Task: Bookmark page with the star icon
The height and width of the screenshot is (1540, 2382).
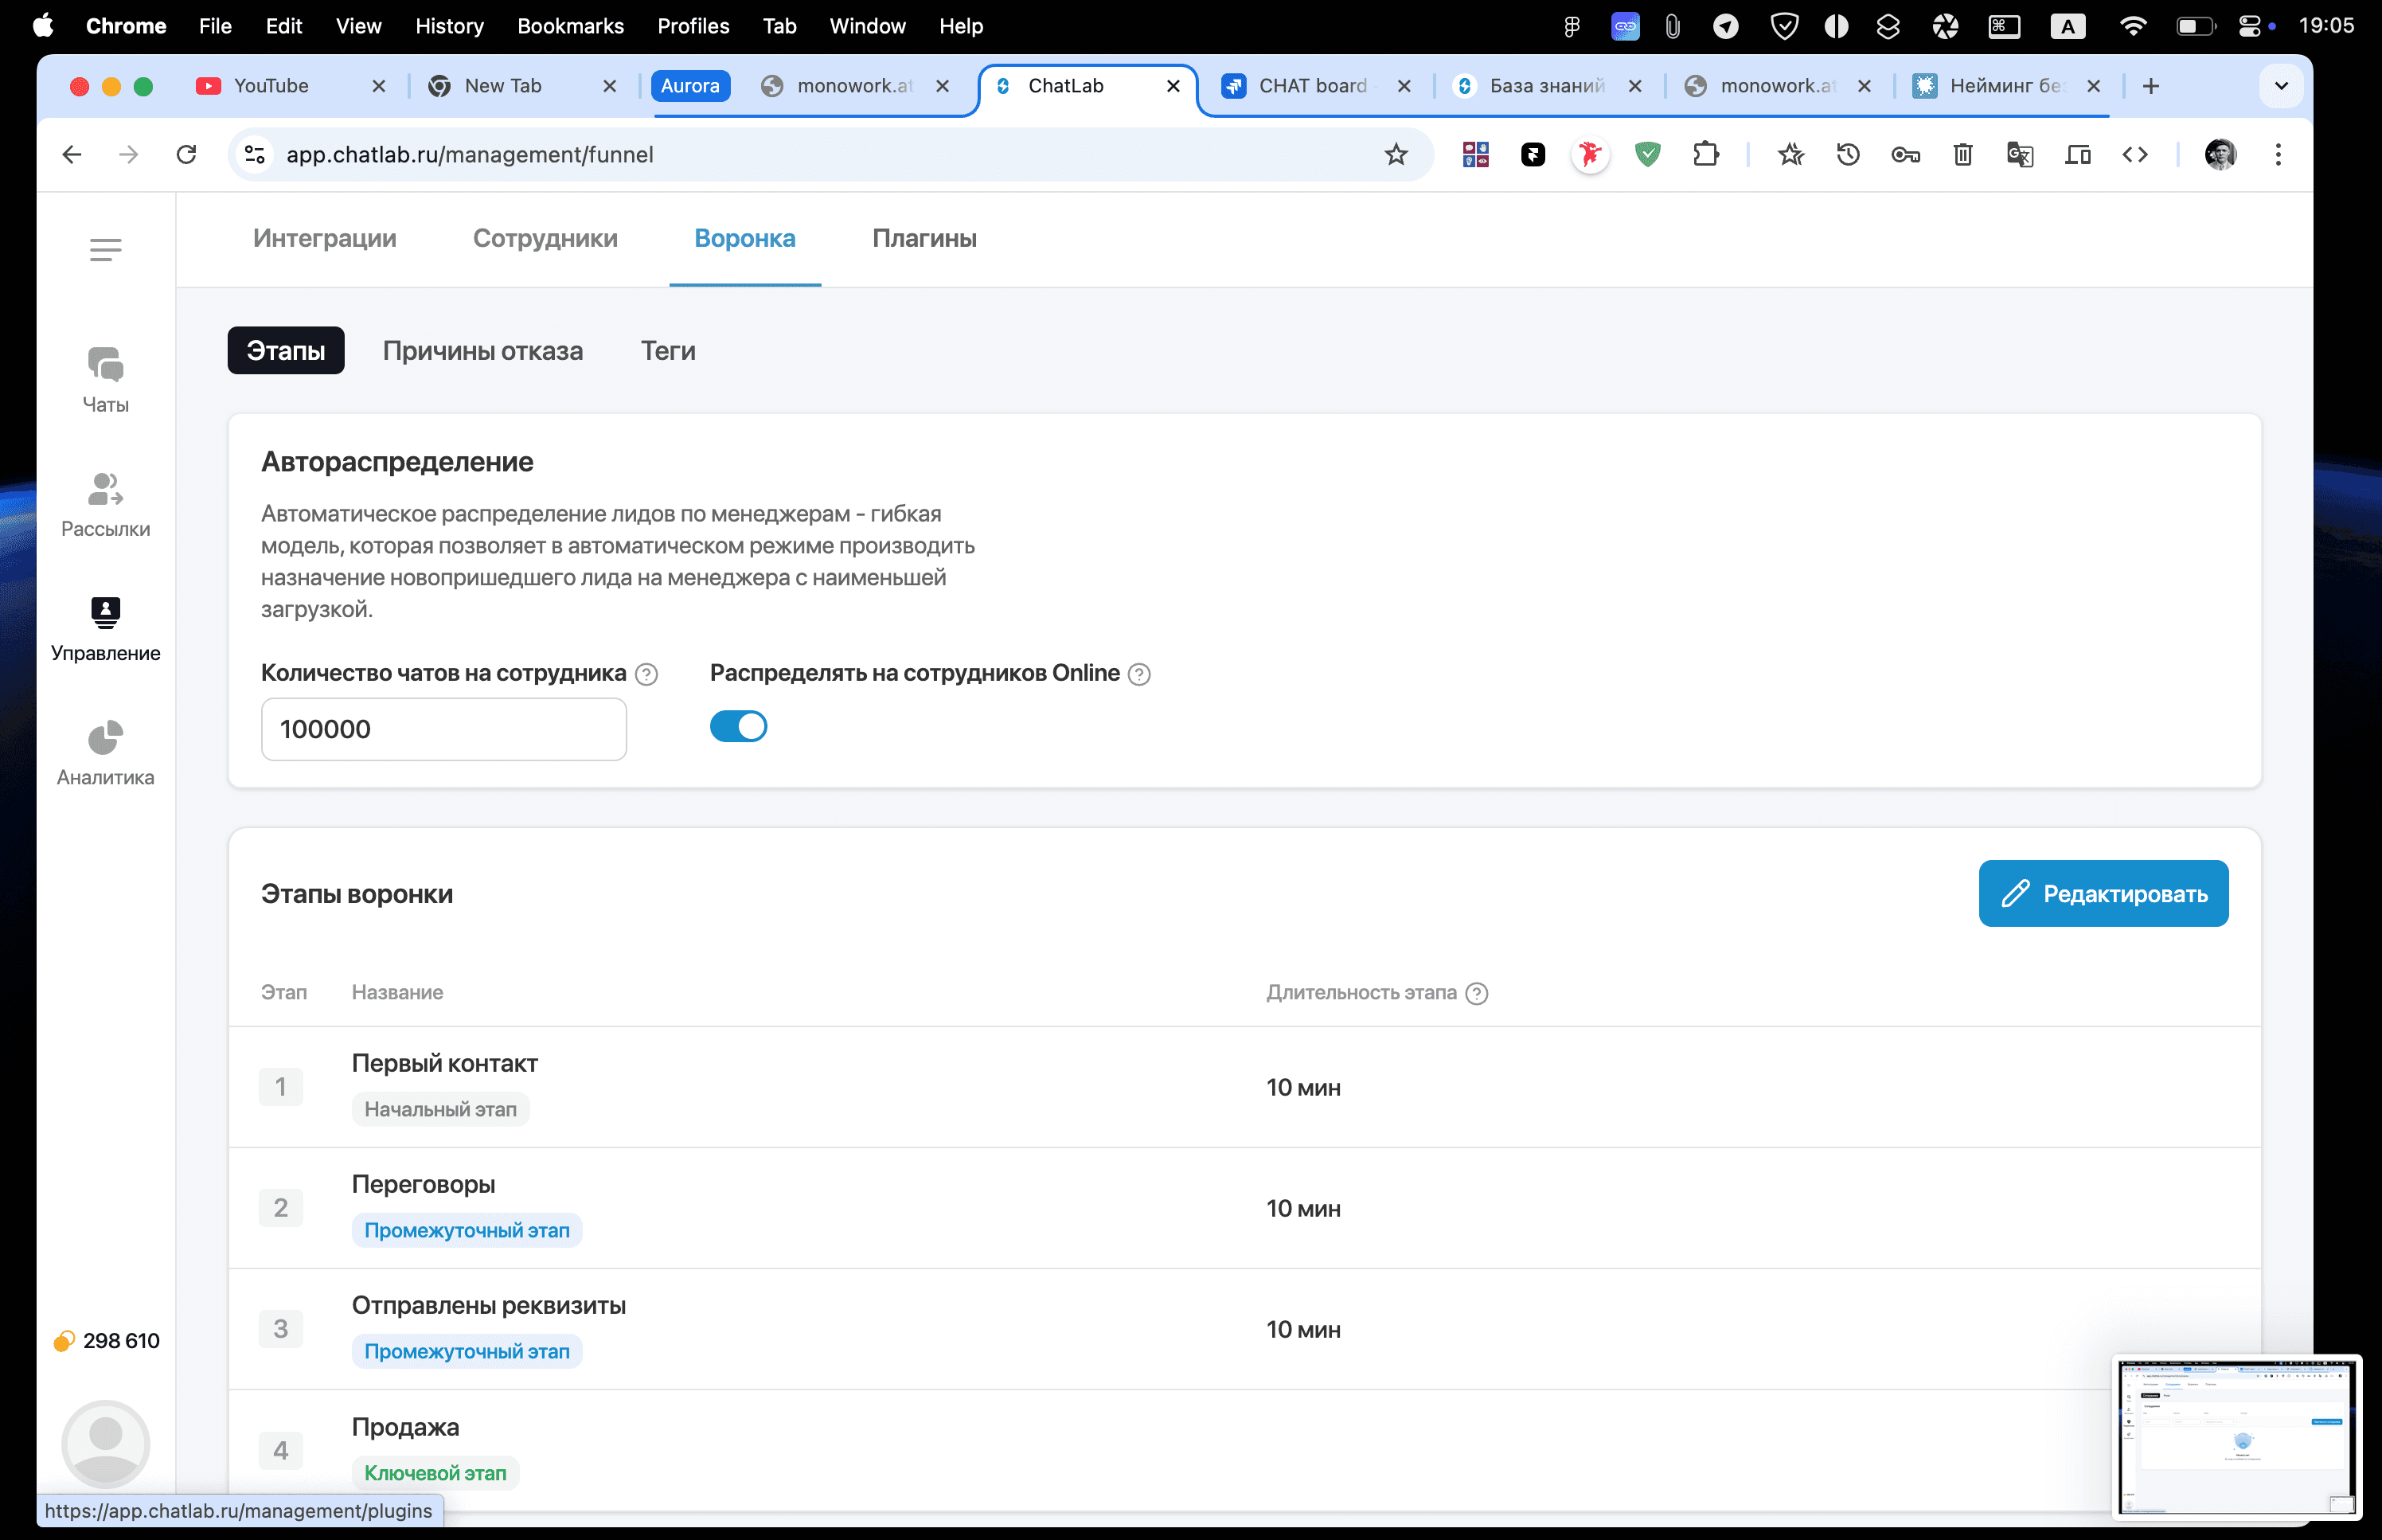Action: (1396, 154)
